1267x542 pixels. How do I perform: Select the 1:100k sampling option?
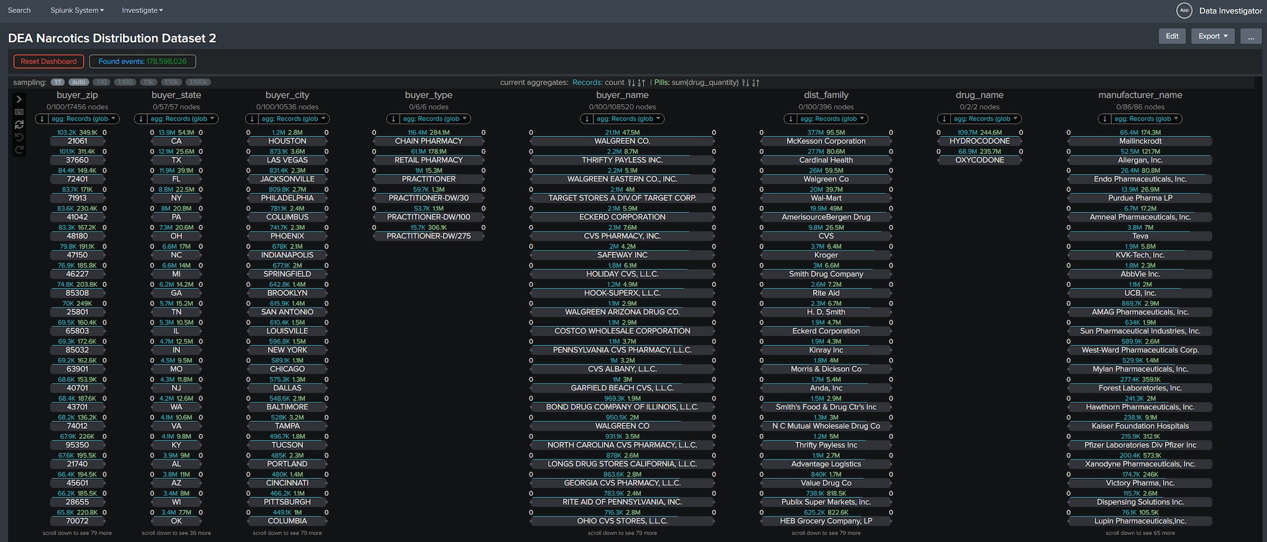click(199, 82)
